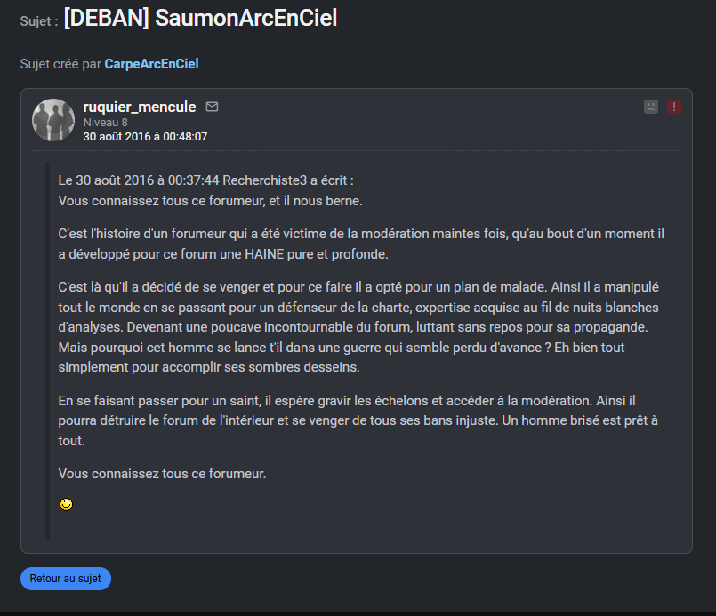Click the line ending "et il nous berne"
Screen dimensions: 716x616
[x=210, y=200]
